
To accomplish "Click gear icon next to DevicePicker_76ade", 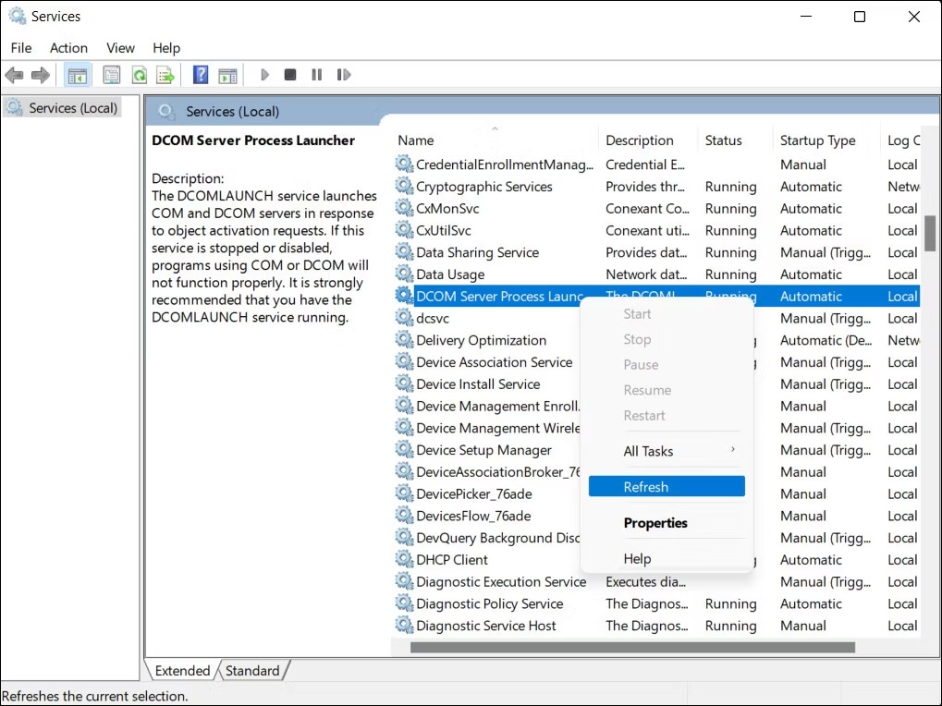I will tap(404, 494).
